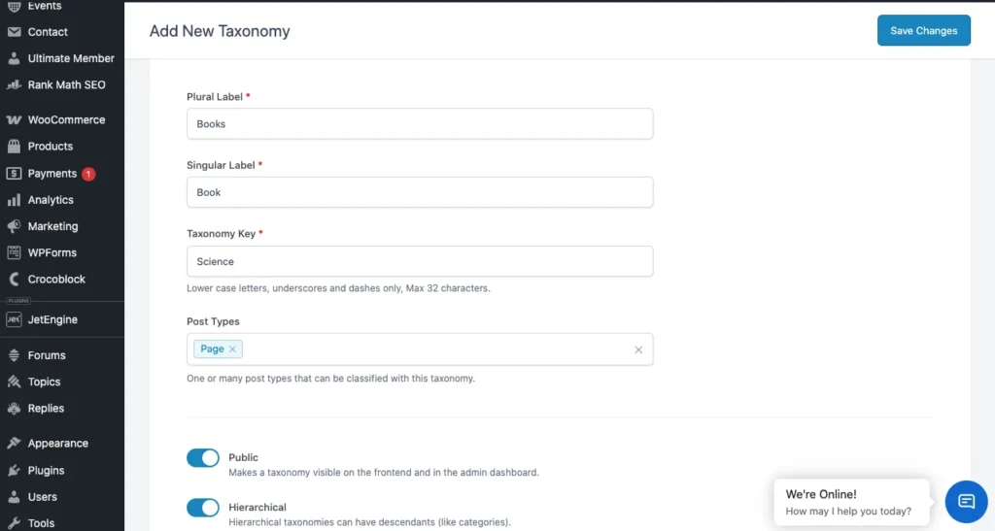Clear all selected Post Types
Image resolution: width=995 pixels, height=531 pixels.
pos(638,349)
